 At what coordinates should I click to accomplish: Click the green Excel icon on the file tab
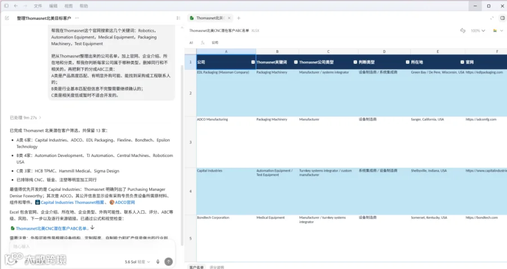pyautogui.click(x=192, y=18)
